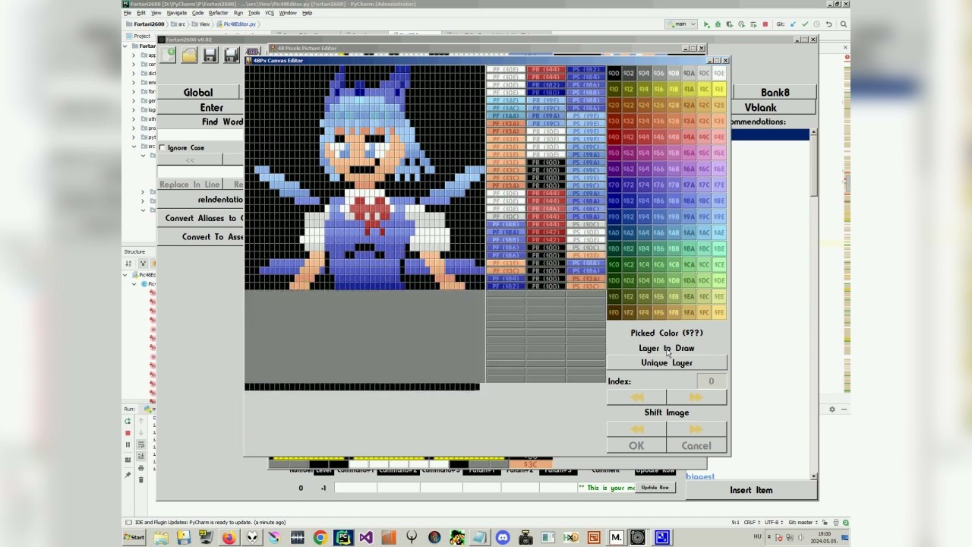
Task: Collapse the src folder in project tree
Action: (134, 146)
